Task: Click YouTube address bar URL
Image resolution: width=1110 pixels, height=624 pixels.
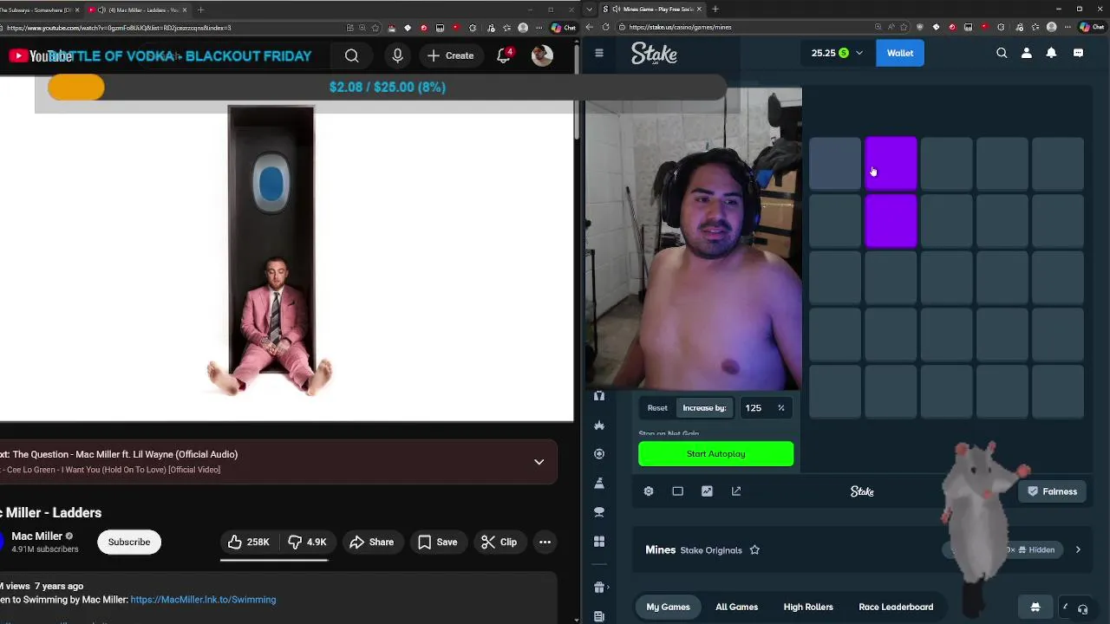Action: [x=119, y=28]
